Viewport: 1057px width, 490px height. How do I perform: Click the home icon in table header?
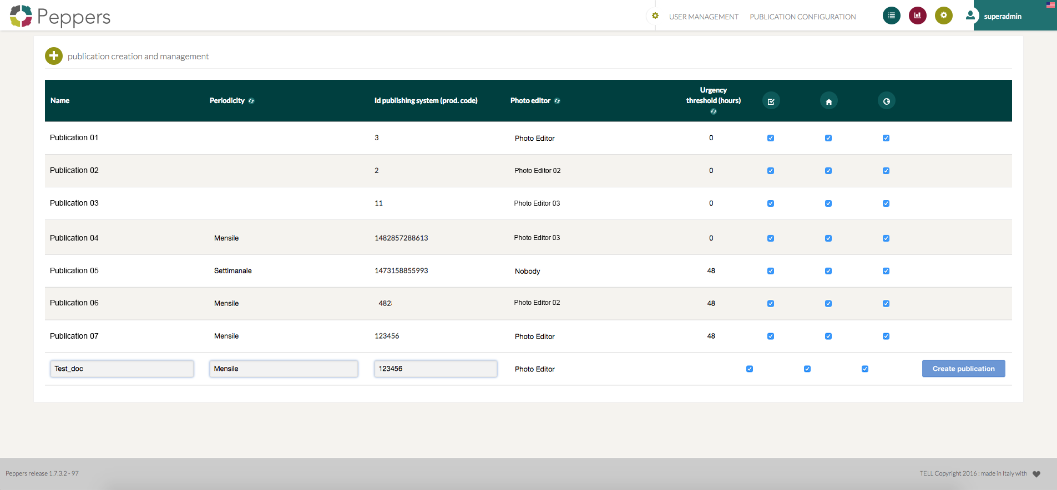828,101
